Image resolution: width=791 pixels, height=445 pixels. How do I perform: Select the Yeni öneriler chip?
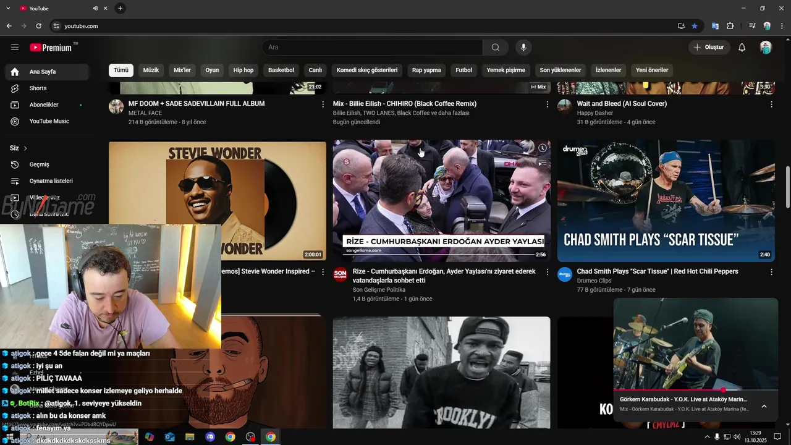coord(652,70)
